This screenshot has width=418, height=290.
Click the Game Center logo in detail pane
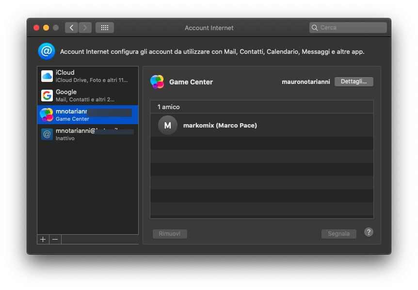click(157, 82)
